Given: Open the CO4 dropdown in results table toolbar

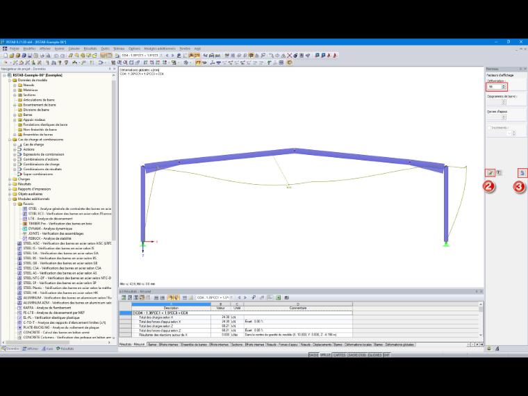Looking at the screenshot, I should point(231,297).
